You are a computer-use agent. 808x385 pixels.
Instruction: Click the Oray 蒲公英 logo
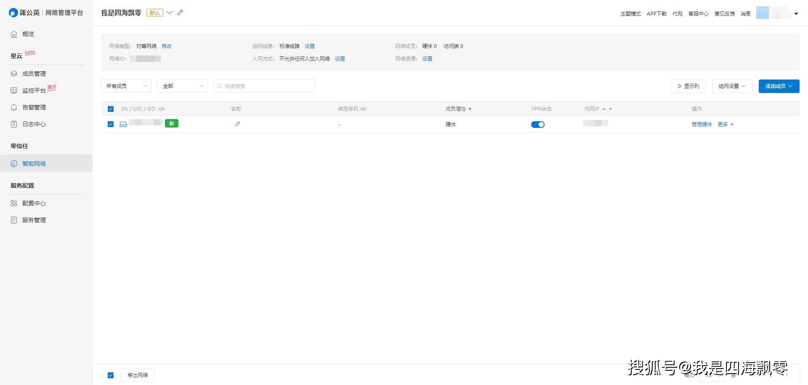pos(24,13)
